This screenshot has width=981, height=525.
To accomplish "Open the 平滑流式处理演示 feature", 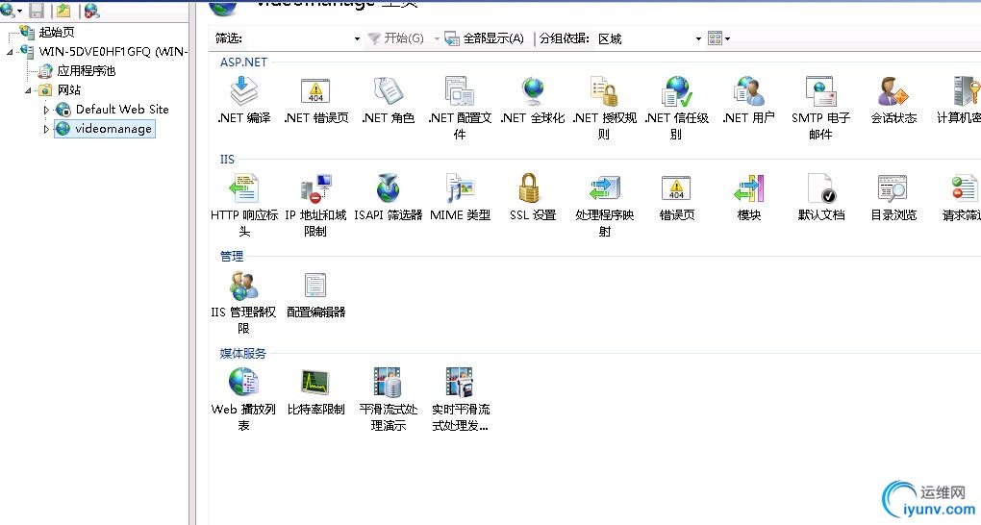I will (x=388, y=399).
